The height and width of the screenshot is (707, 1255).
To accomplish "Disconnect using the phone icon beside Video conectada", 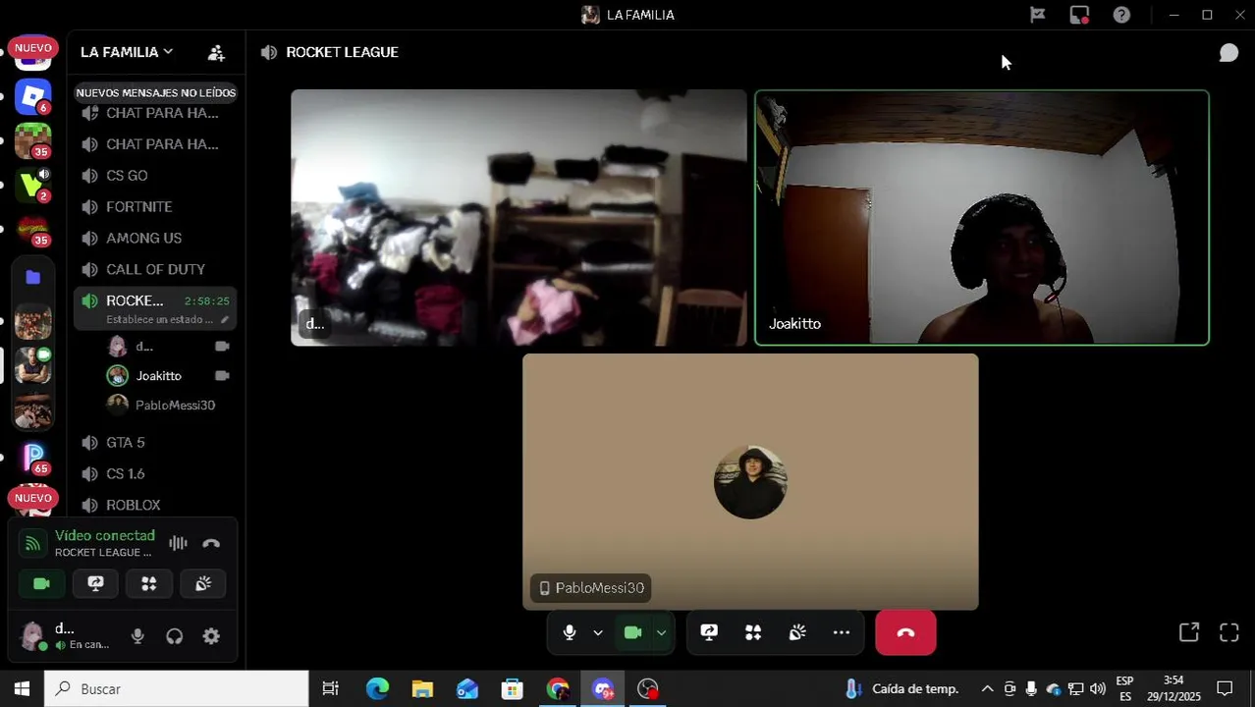I will 211,543.
